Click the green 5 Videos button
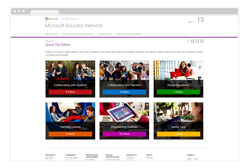Viewport: 249px width, 168px height. click(178, 92)
